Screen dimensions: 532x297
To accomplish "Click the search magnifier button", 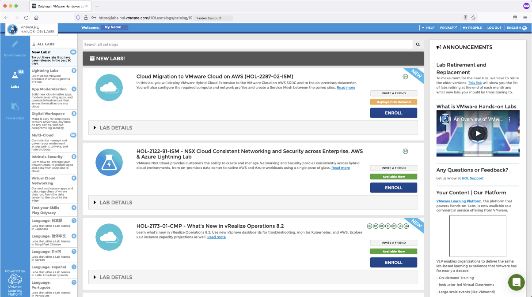I will point(418,44).
